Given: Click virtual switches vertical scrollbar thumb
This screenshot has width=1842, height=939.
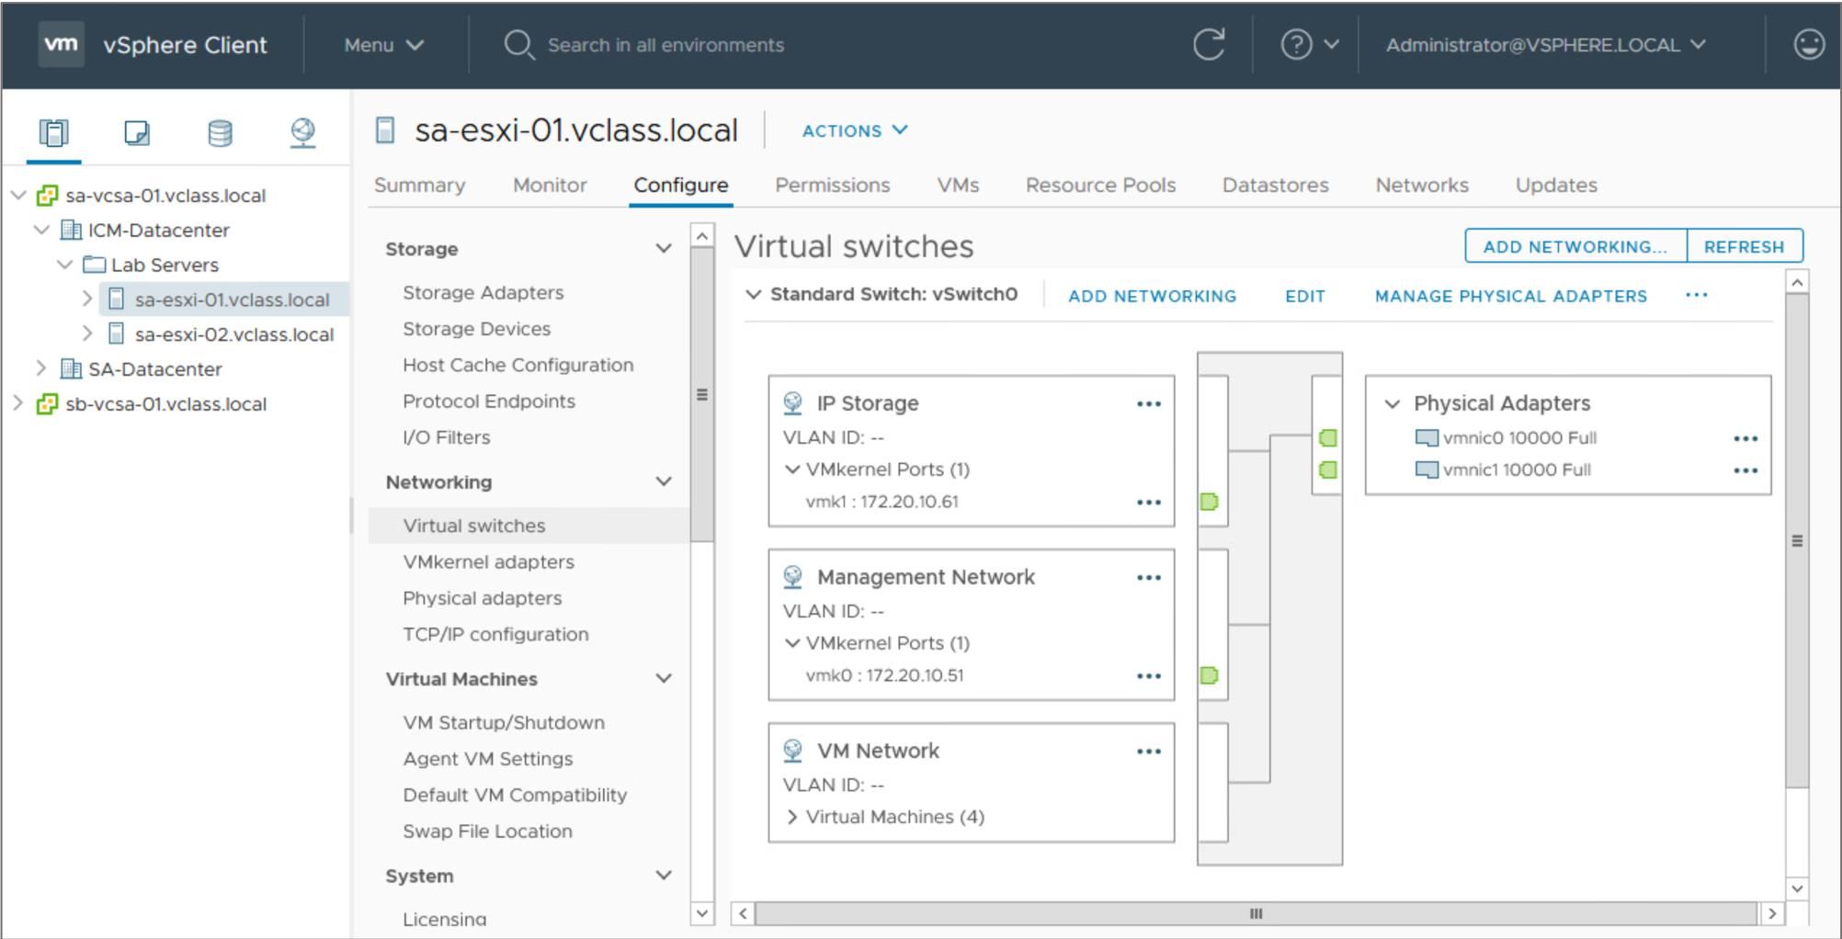Looking at the screenshot, I should point(1797,540).
